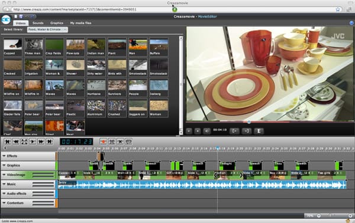
Task: Bookmark page with the address bar star
Action: tap(338, 9)
